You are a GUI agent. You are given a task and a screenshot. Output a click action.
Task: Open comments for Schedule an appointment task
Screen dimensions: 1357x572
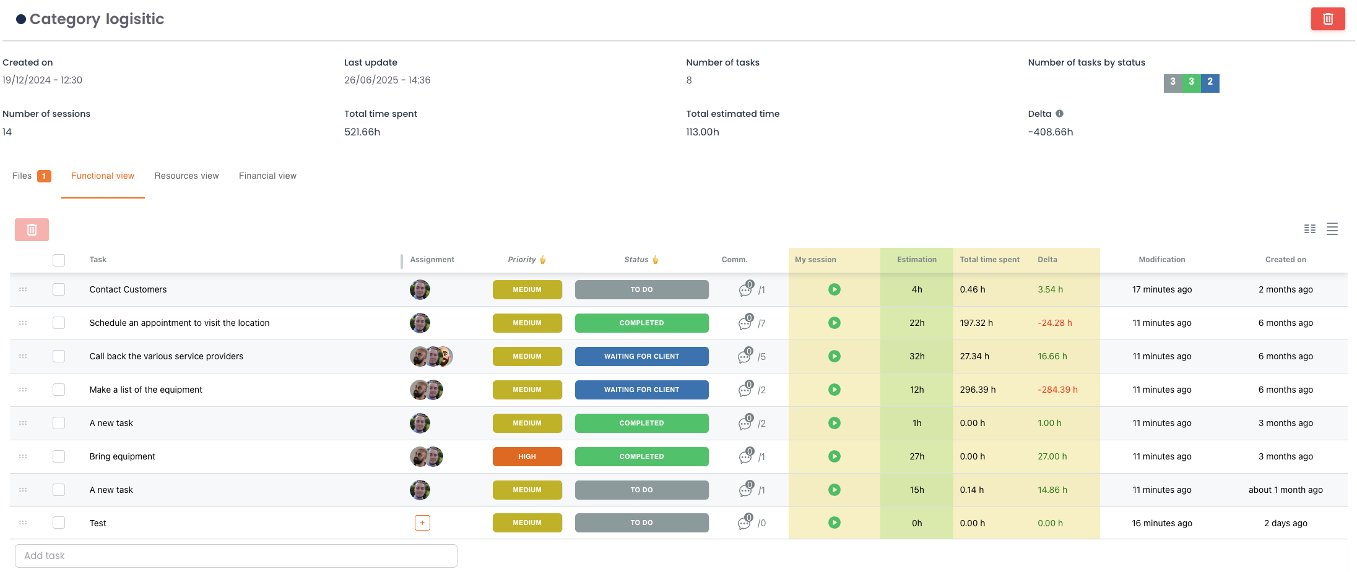point(745,323)
